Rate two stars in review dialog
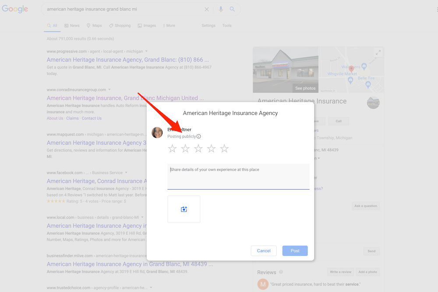438x292 pixels. point(185,149)
